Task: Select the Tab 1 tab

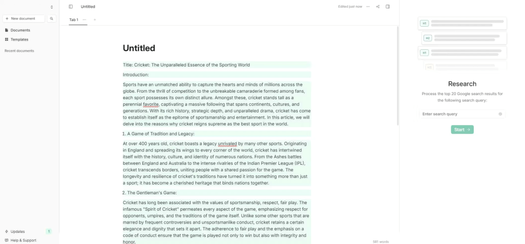Action: click(74, 19)
